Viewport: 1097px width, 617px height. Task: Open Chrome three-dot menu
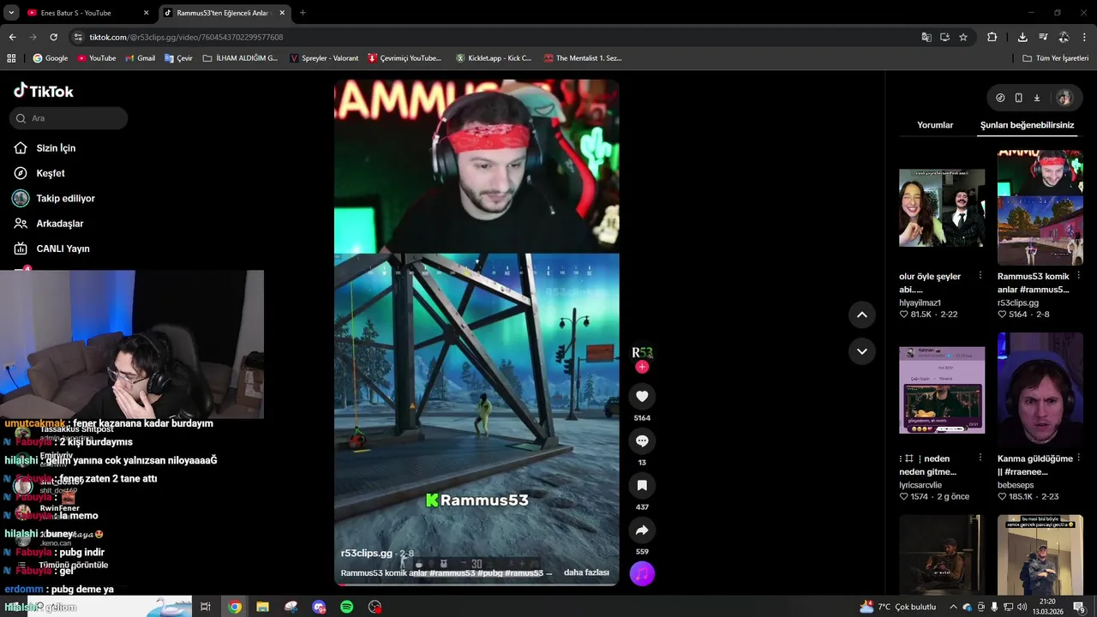click(1084, 37)
